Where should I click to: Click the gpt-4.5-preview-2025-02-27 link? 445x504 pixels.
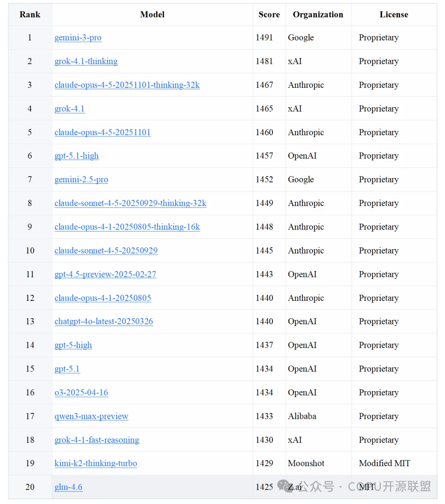(x=105, y=274)
